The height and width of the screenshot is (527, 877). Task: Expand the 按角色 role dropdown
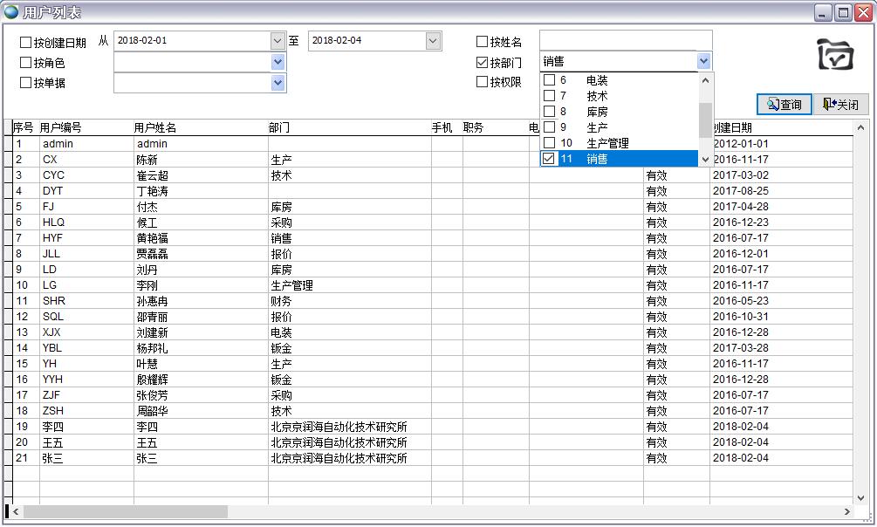277,62
